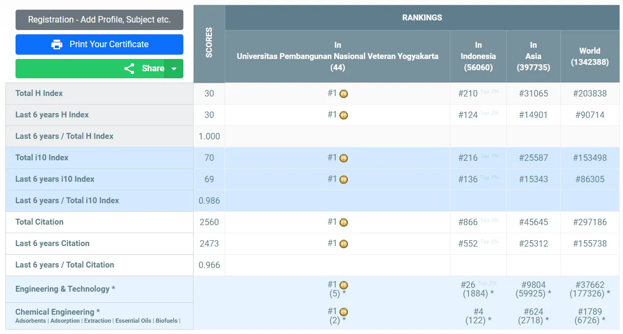This screenshot has width=623, height=334.
Task: Click the printer icon on Print Your Certificate
Action: (x=57, y=44)
